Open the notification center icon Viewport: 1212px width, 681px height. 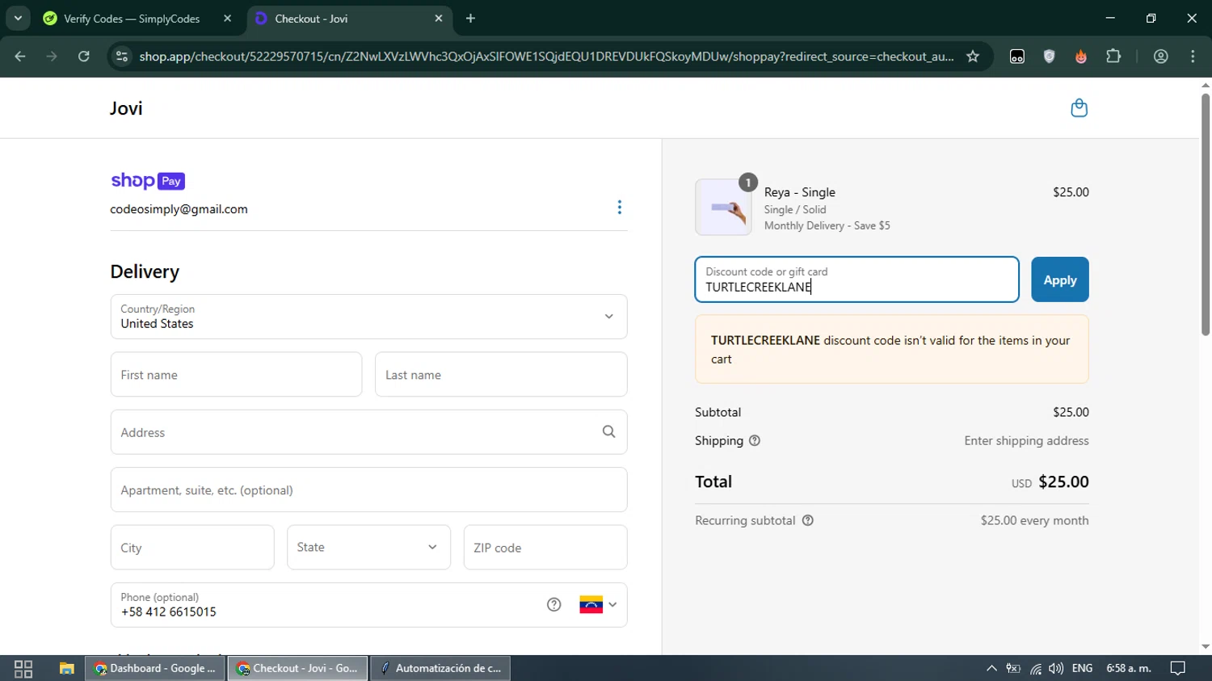coord(1178,668)
